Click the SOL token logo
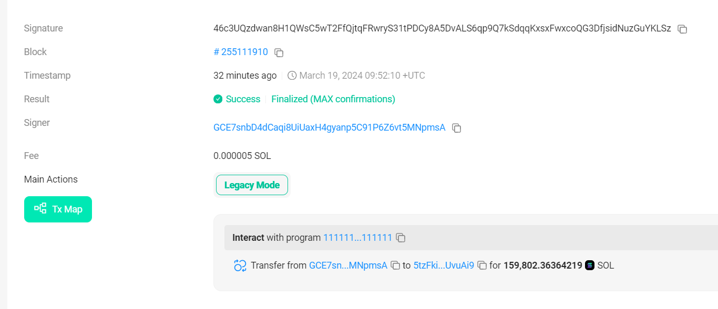The width and height of the screenshot is (718, 309). (x=590, y=265)
